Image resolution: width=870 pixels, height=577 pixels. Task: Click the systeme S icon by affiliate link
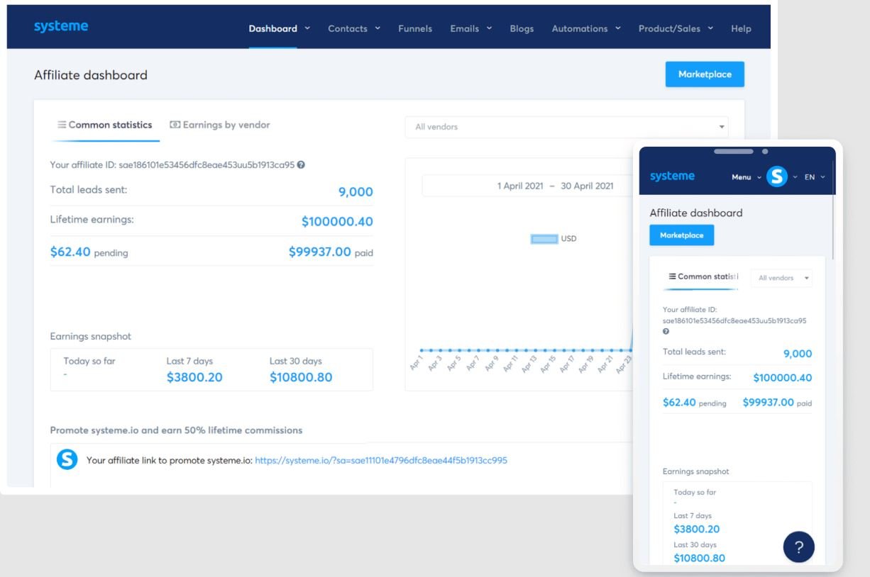67,459
